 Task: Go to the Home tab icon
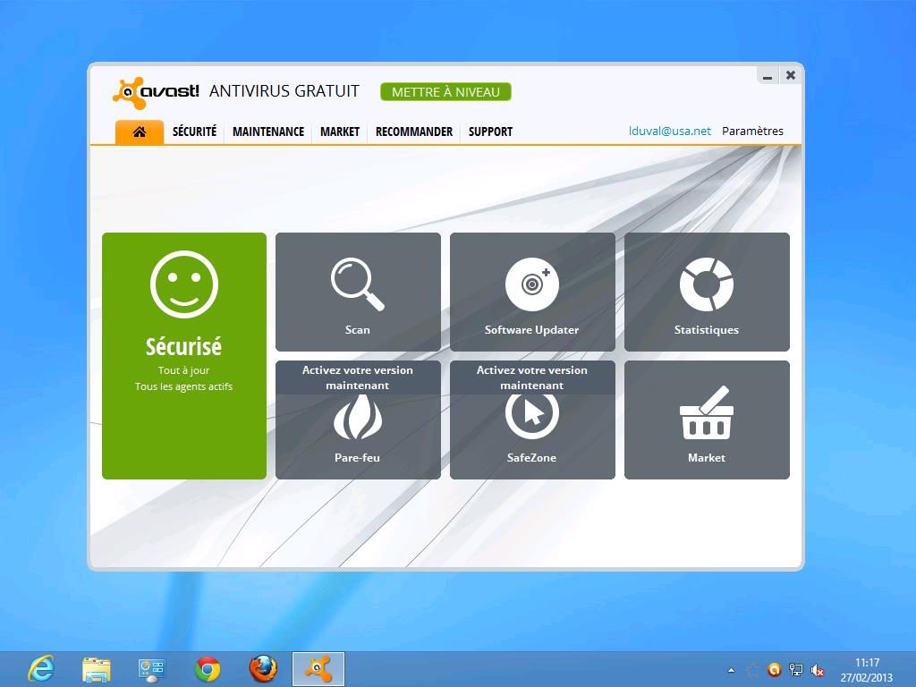click(x=139, y=131)
